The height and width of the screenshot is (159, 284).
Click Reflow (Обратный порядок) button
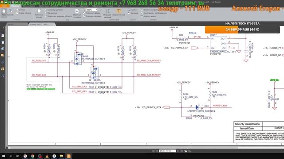point(77,13)
